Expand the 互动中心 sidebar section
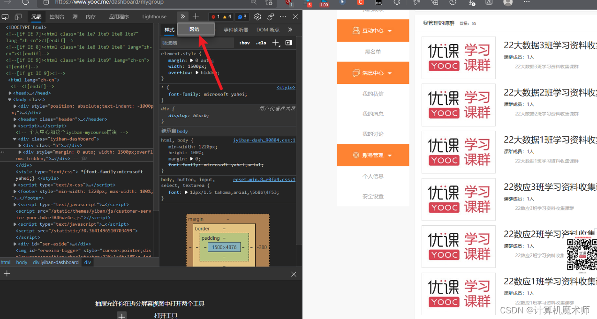The height and width of the screenshot is (319, 597). click(373, 30)
